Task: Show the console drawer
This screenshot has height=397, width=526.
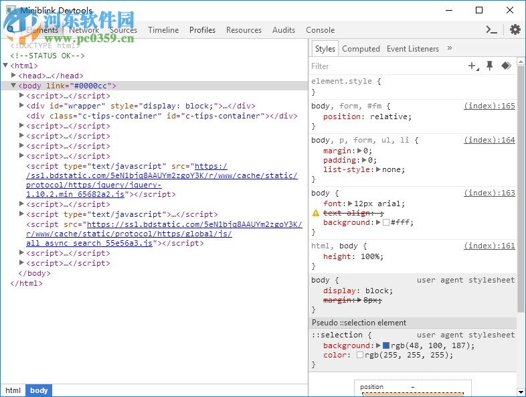Action: point(492,29)
